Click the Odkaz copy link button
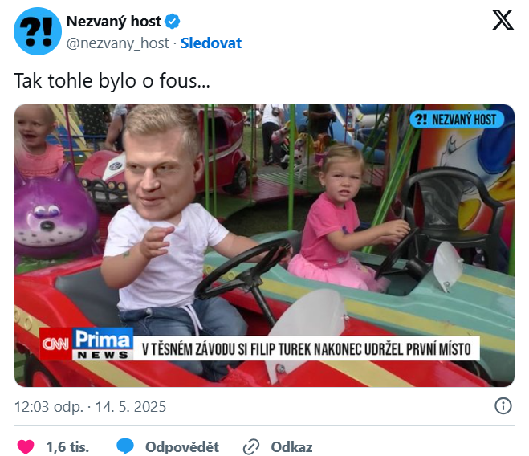 [291, 447]
